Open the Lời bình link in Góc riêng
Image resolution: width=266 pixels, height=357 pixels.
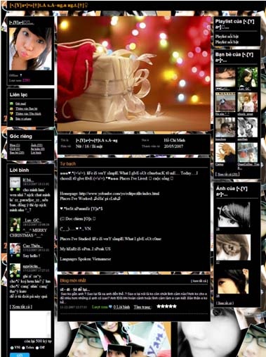[36, 153]
